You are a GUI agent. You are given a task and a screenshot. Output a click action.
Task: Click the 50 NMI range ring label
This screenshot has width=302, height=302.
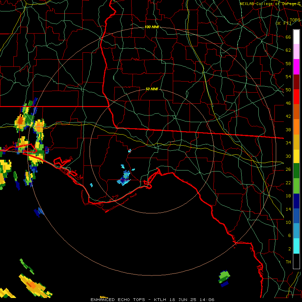[152, 89]
